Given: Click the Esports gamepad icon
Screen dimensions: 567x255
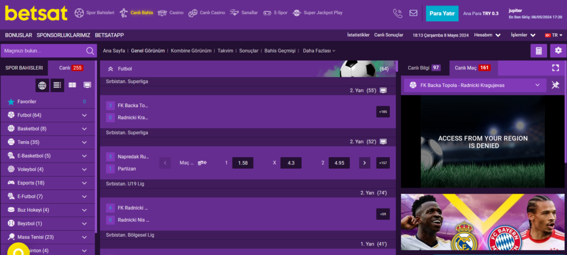Looking at the screenshot, I should click(11, 183).
